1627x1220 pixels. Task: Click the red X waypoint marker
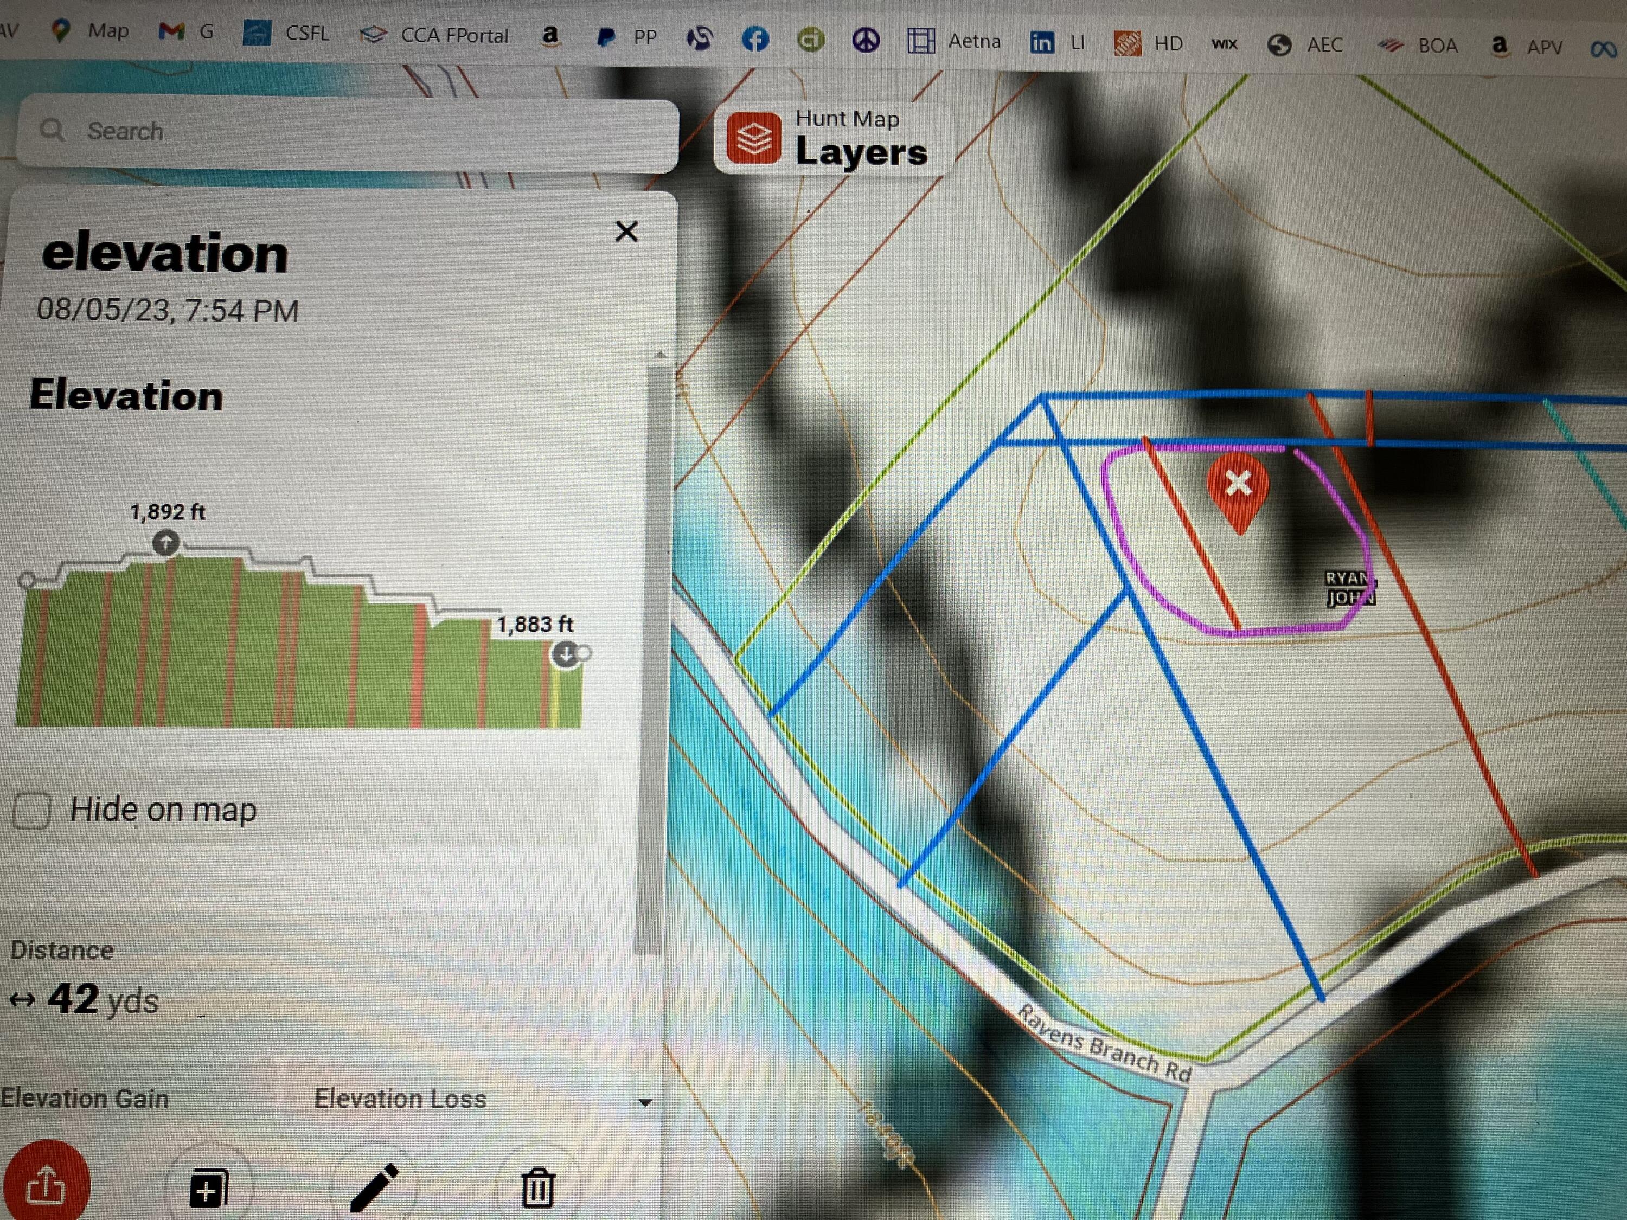[1239, 486]
